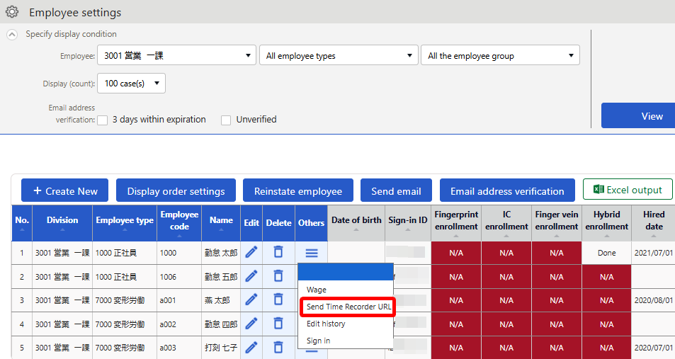Click the Create New button
Image resolution: width=675 pixels, height=359 pixels.
[x=64, y=190]
